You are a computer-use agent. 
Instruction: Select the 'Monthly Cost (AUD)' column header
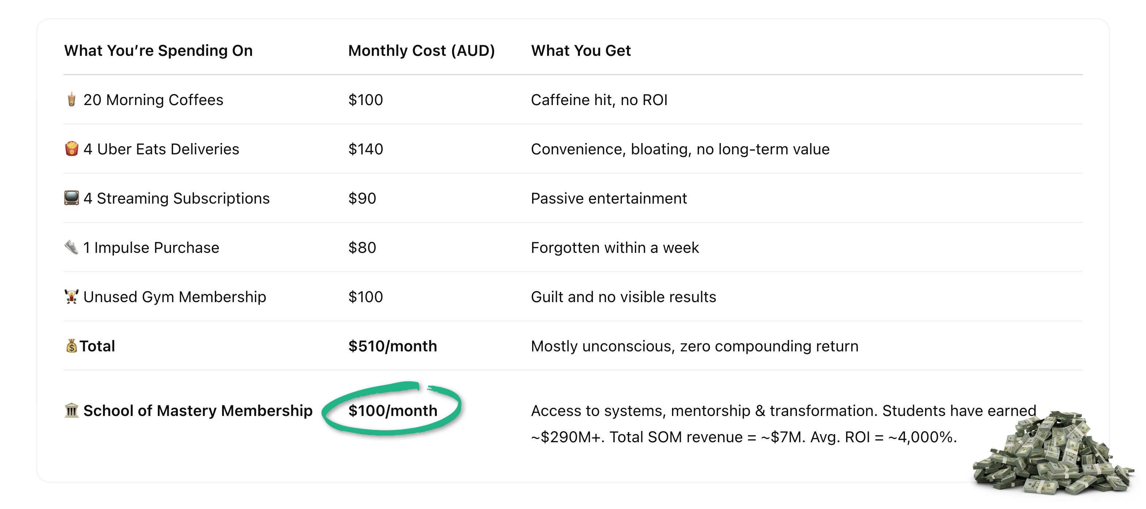coord(421,51)
